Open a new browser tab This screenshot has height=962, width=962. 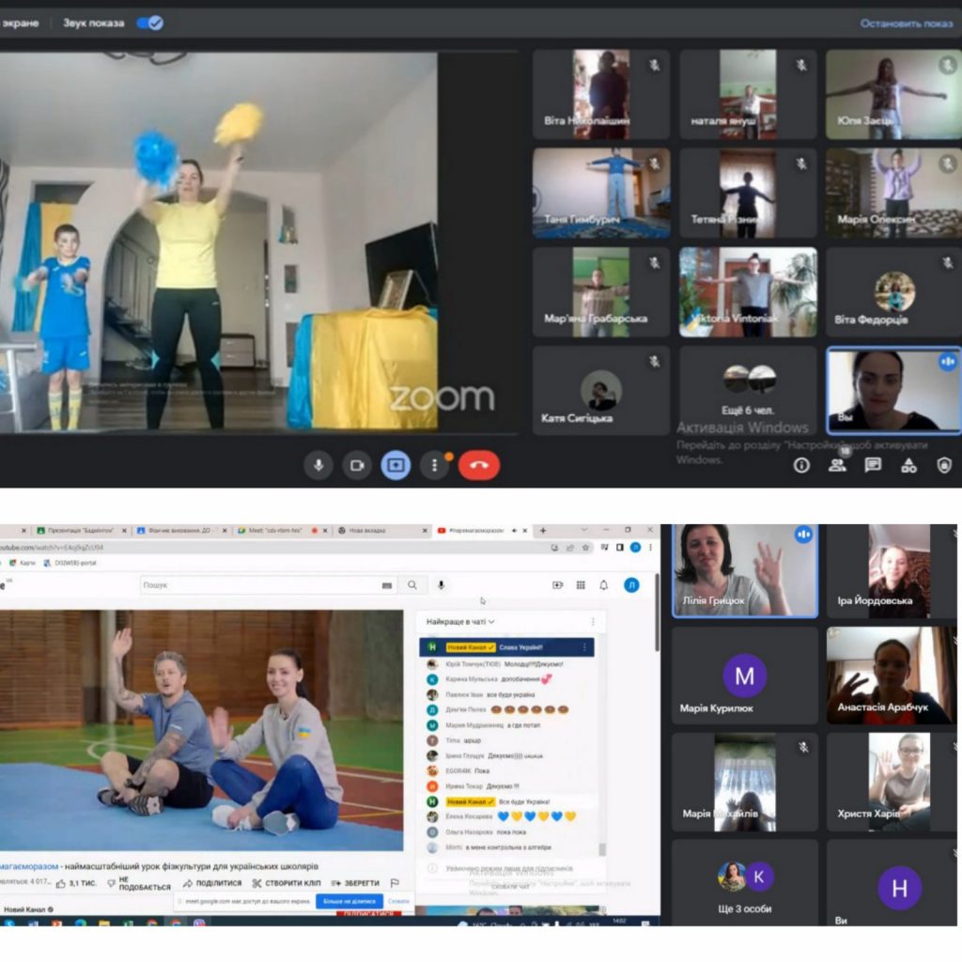tap(542, 531)
